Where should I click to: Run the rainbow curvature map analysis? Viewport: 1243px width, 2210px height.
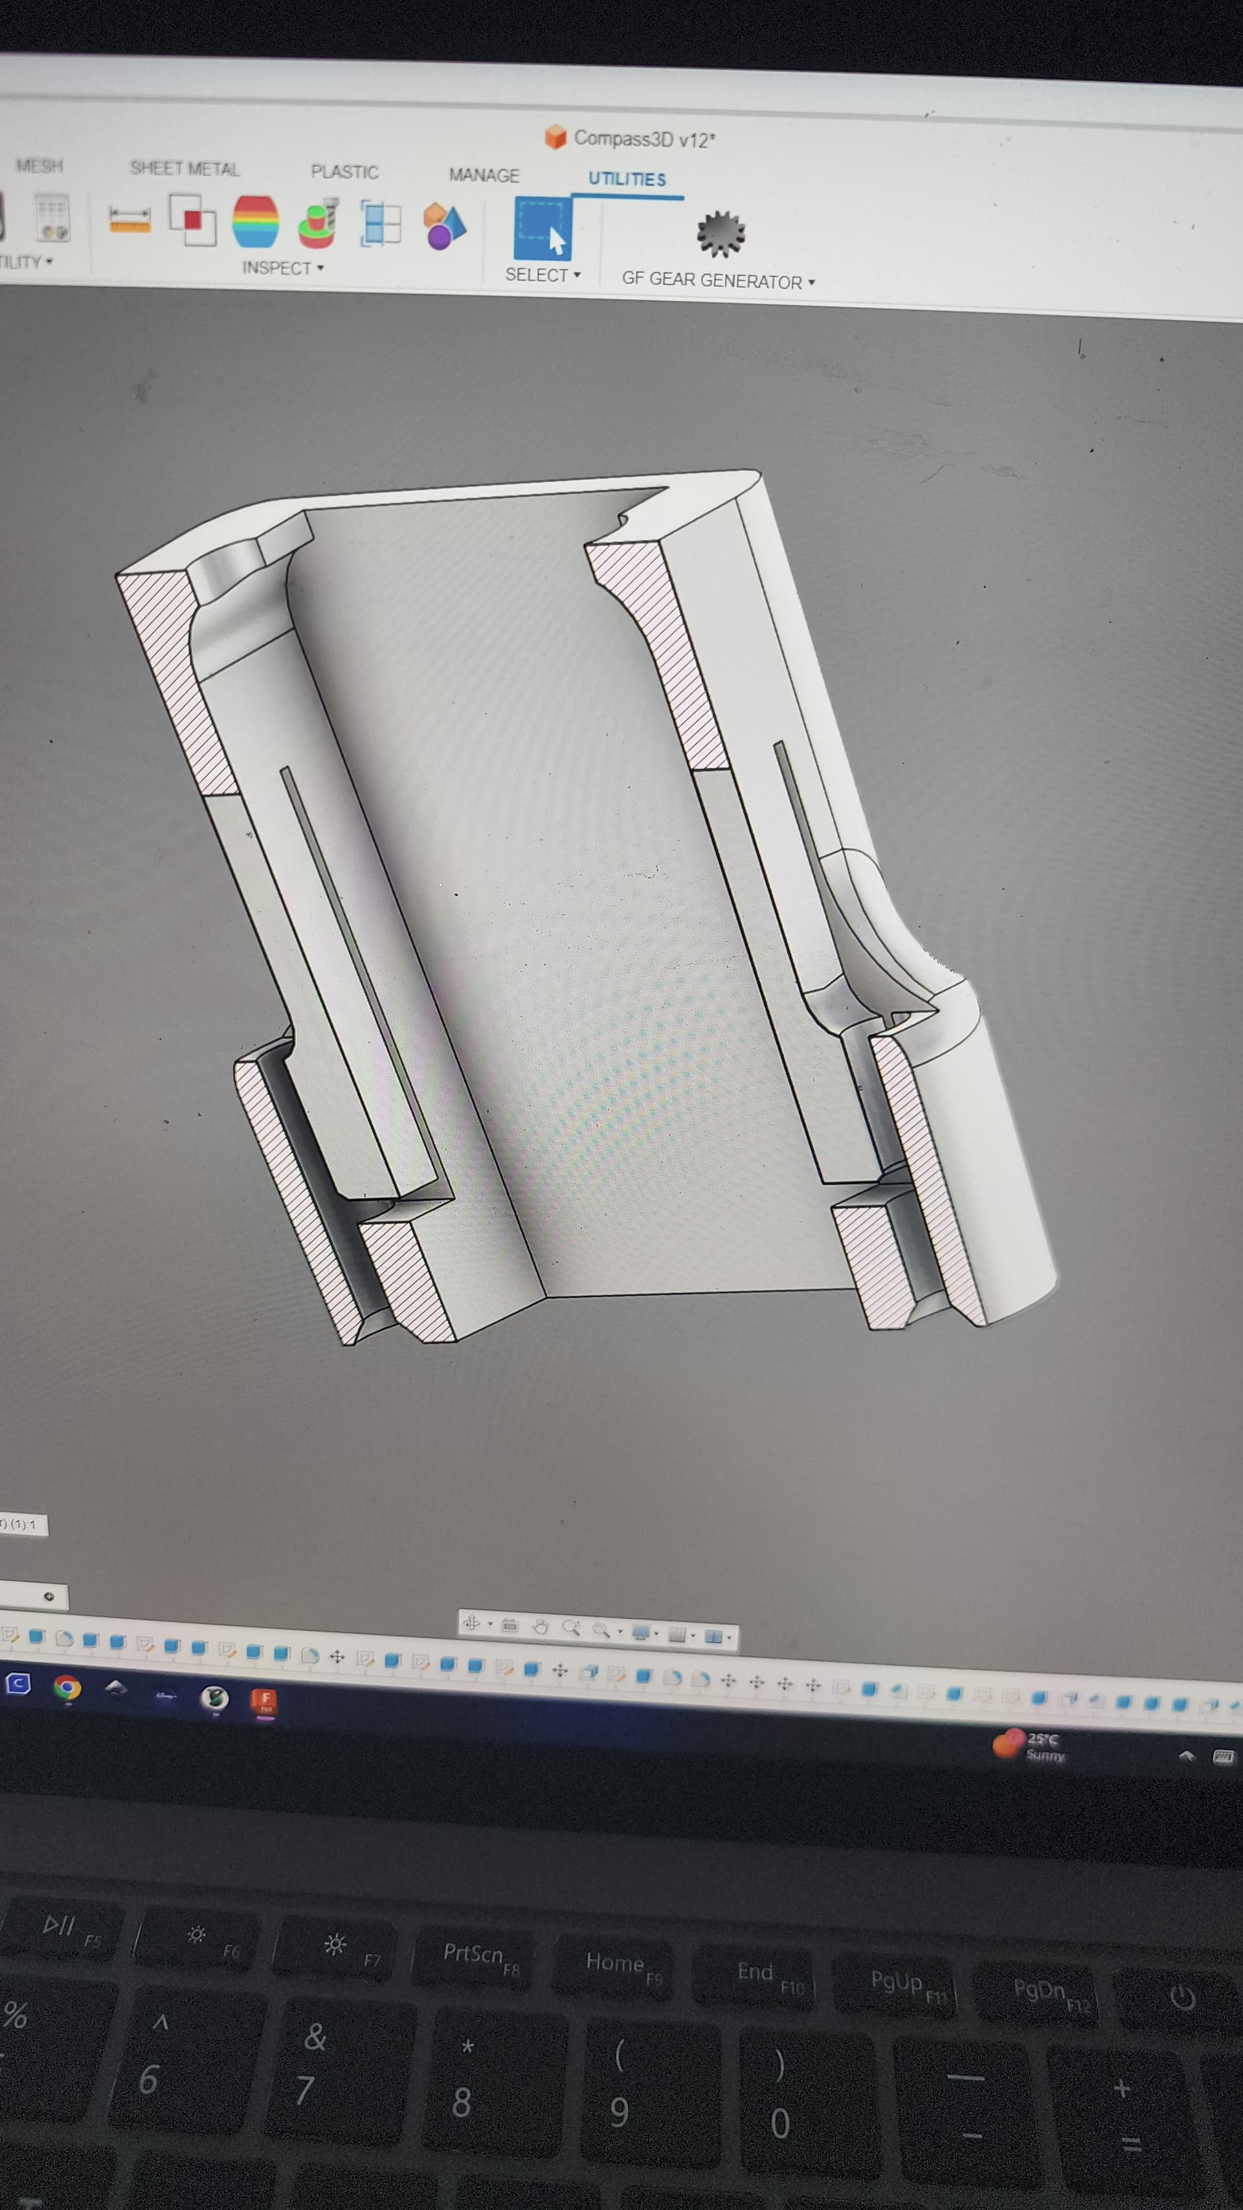(x=256, y=221)
